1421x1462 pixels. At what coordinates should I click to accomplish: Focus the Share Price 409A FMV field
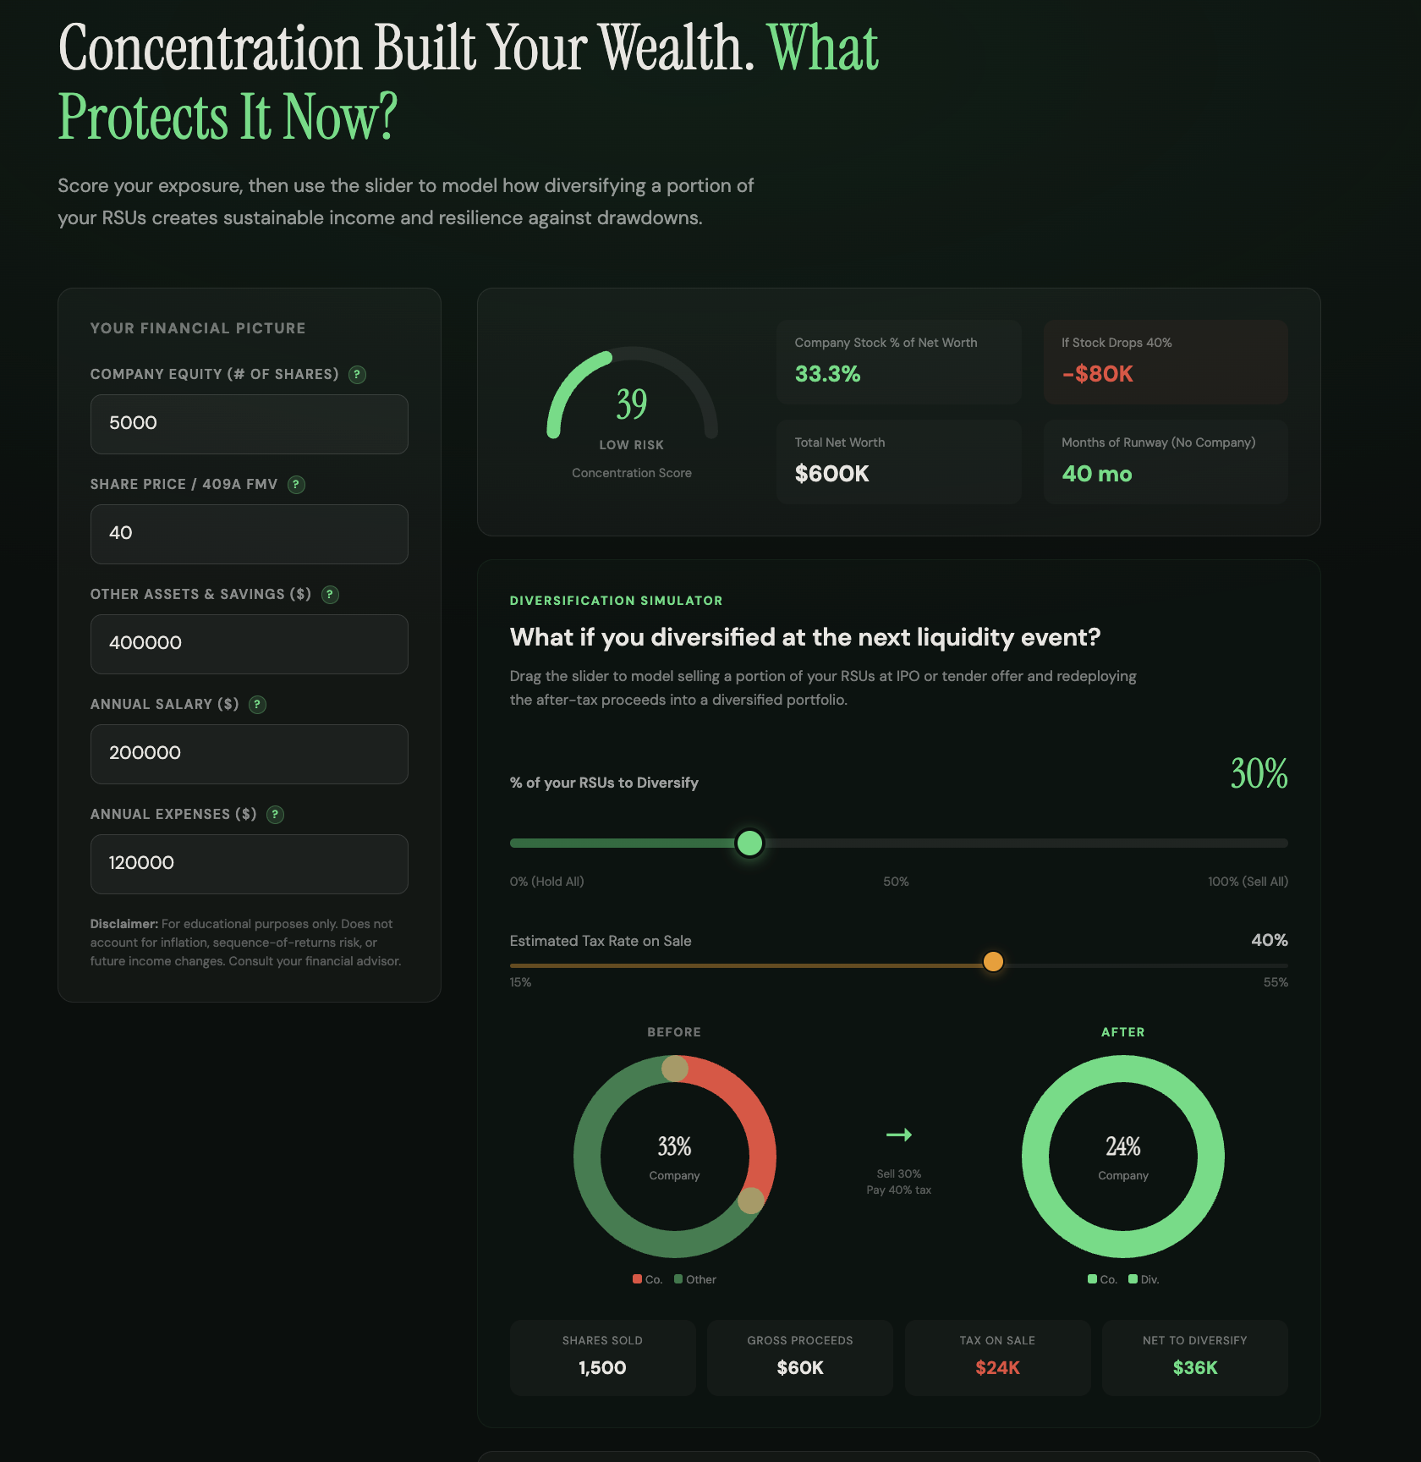coord(249,534)
